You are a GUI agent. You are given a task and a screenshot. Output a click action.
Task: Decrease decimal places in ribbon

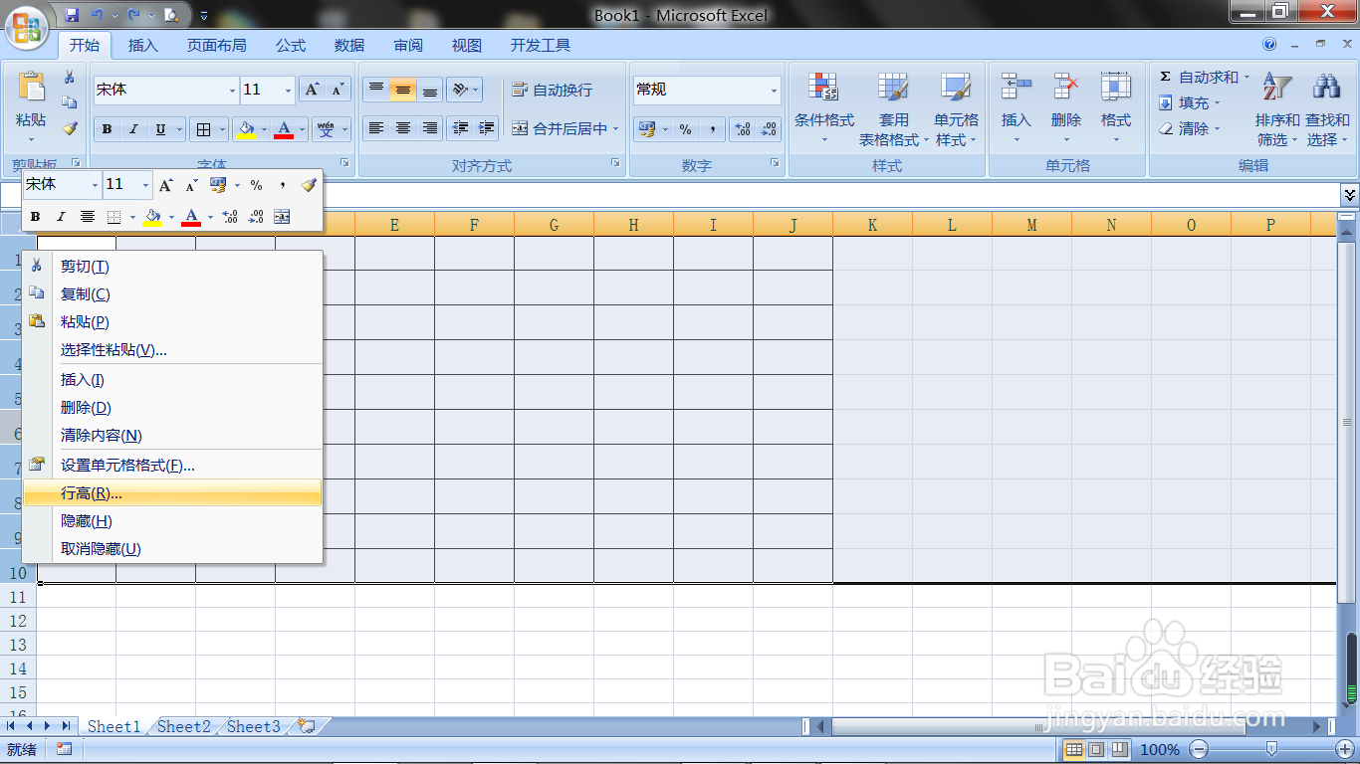click(x=769, y=129)
